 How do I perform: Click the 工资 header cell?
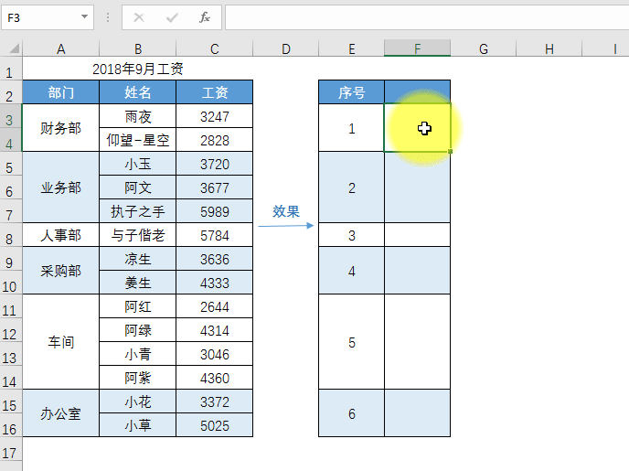point(215,92)
